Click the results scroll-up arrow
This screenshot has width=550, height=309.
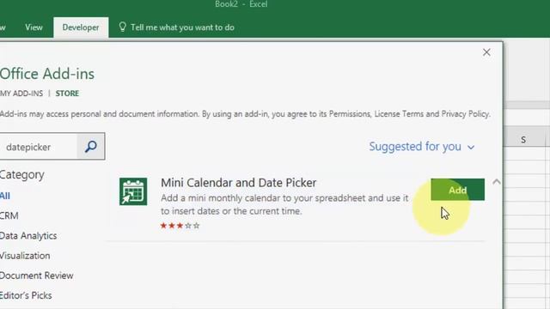[x=496, y=181]
